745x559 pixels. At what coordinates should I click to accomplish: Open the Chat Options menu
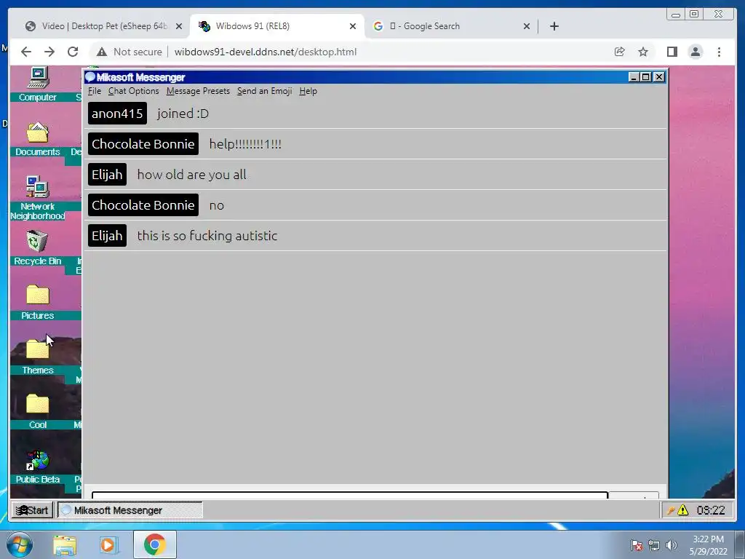(x=134, y=91)
